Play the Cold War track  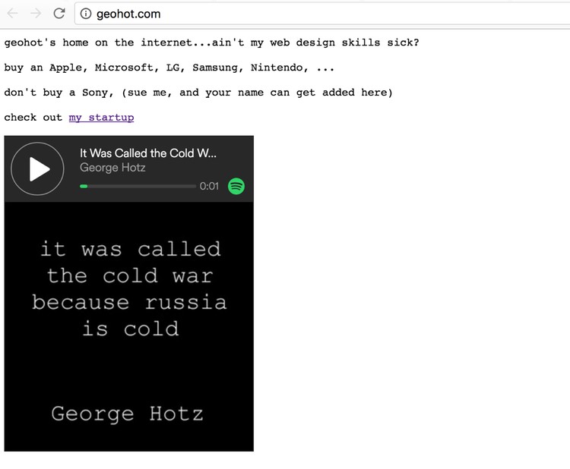[x=37, y=168]
